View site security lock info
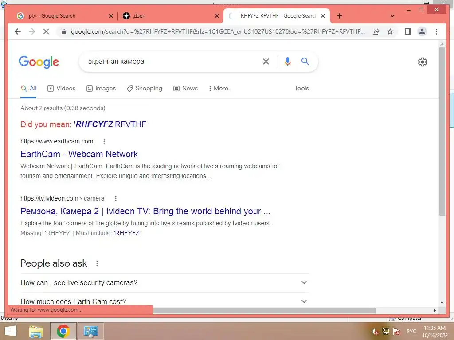This screenshot has width=454, height=340. pos(64,31)
